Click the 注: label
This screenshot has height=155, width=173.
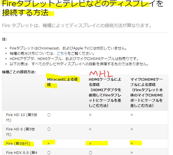point(4,39)
